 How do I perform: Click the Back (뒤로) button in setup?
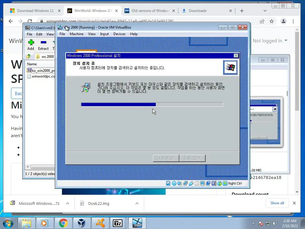(166, 158)
